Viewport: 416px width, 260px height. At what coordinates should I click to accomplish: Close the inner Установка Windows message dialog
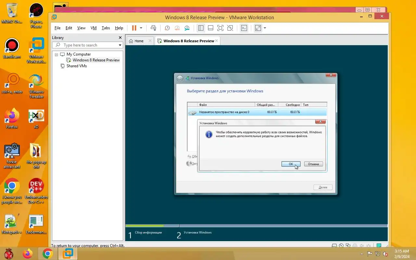click(320, 122)
